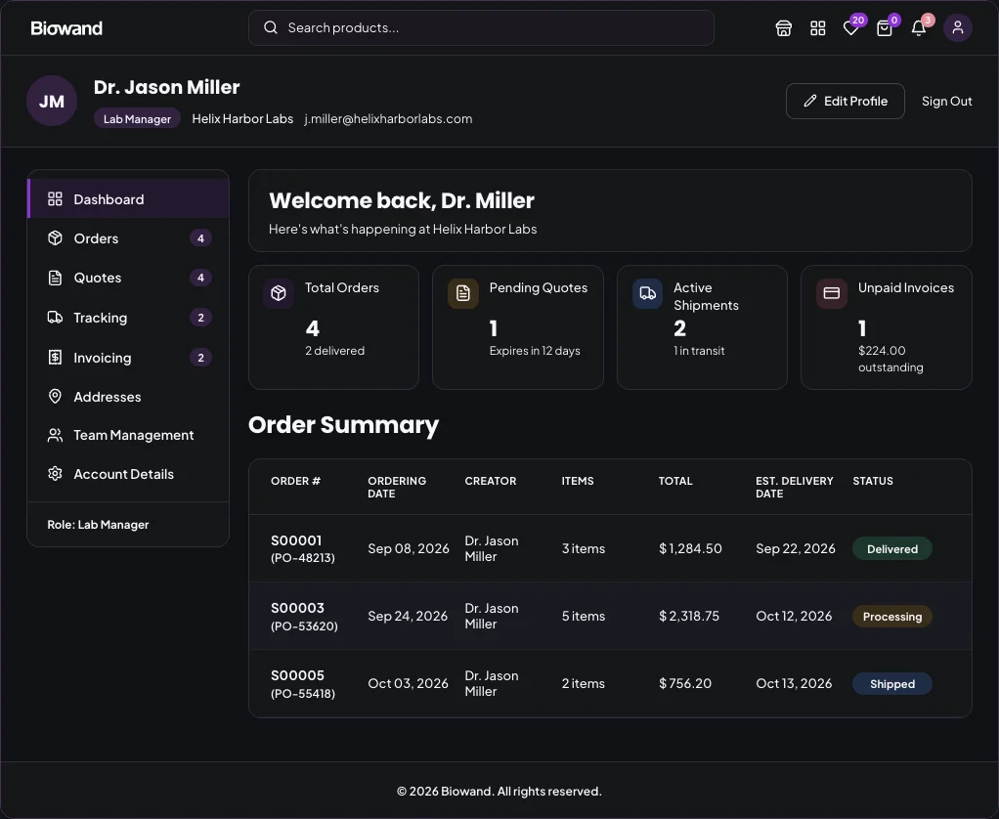999x819 pixels.
Task: Click '$224.00 outstanding' text
Action: 890,359
